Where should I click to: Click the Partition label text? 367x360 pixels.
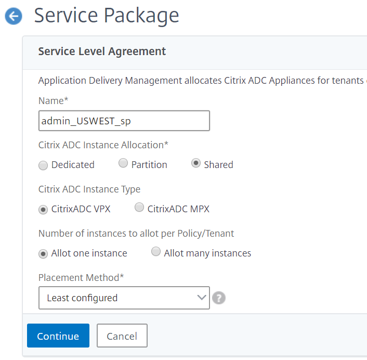point(149,165)
